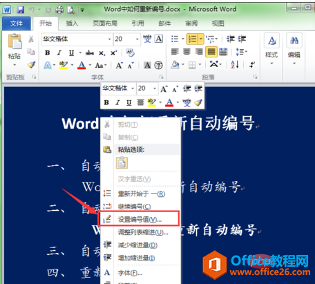The height and width of the screenshot is (284, 315).
Task: Switch to the 插入 ribbon tab
Action: pos(72,23)
